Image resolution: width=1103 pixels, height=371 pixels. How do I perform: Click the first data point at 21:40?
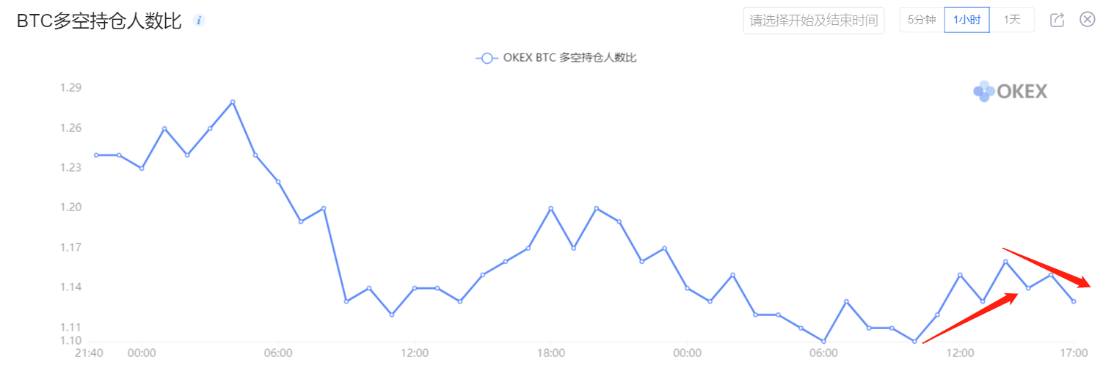click(96, 155)
